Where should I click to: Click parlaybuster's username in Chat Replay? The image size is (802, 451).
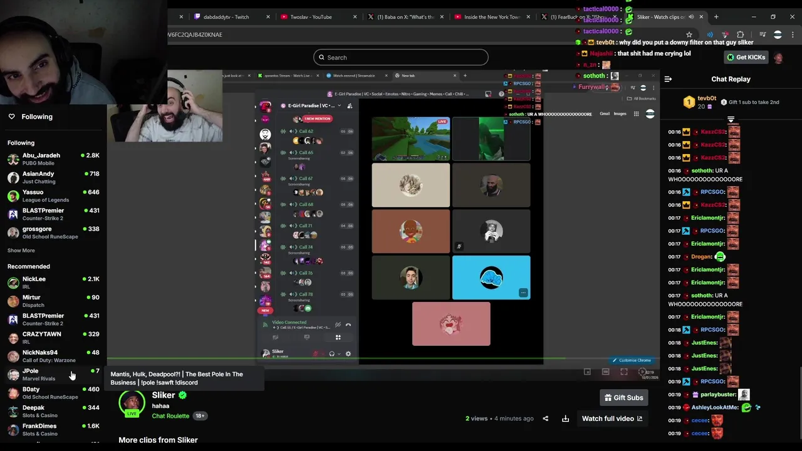pos(718,395)
